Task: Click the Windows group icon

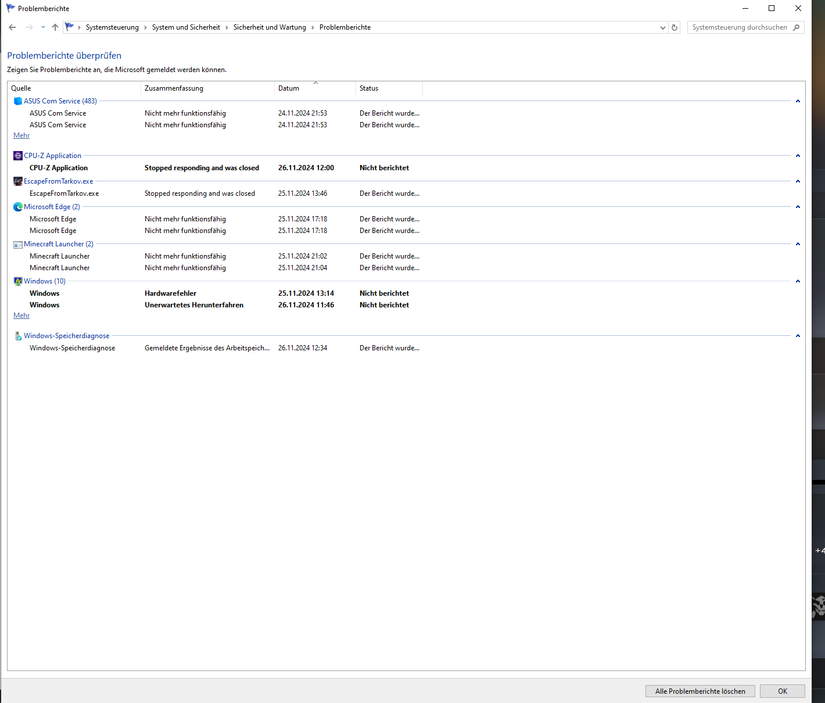Action: point(18,281)
